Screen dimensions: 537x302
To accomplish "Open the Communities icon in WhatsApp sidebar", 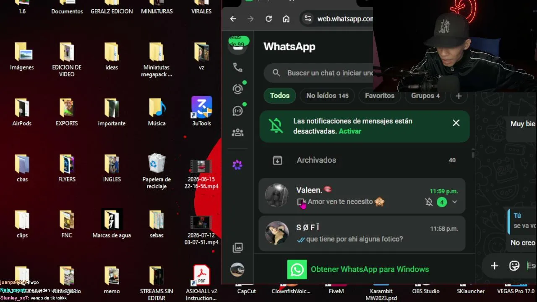I will pyautogui.click(x=237, y=133).
